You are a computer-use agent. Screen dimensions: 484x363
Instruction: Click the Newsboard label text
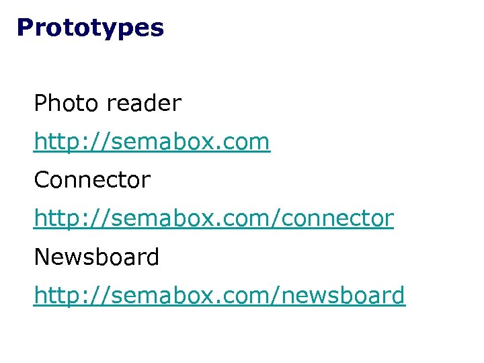coord(96,257)
